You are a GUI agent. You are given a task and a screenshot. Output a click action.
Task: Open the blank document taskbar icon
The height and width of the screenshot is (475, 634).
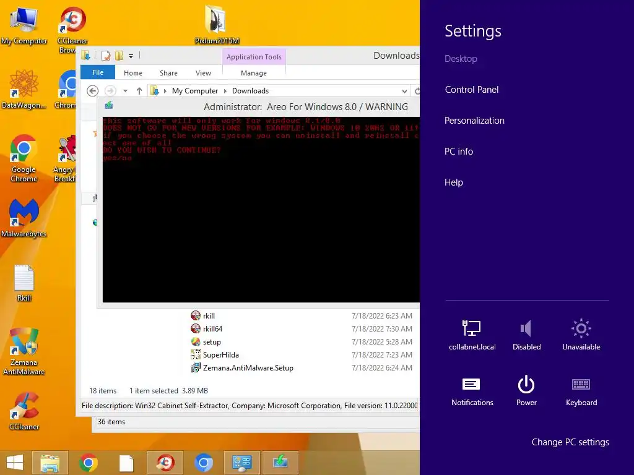[x=126, y=463]
